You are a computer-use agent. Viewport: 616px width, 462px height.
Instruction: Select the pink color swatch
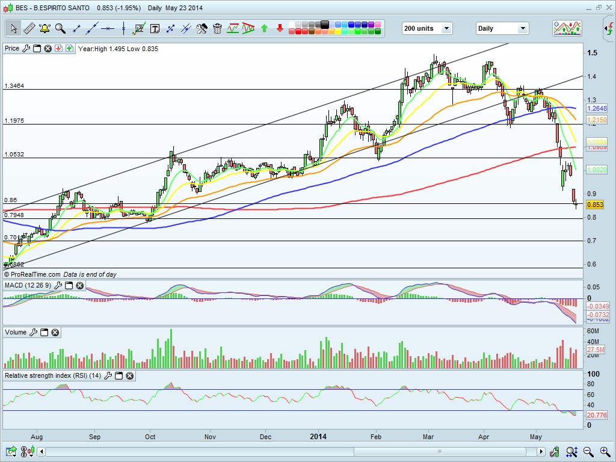tap(378, 25)
